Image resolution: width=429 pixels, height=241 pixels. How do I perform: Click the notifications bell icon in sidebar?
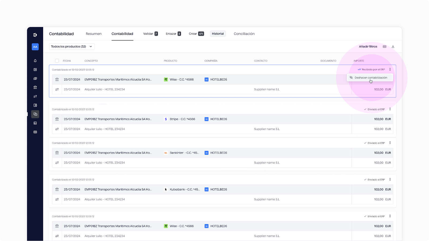(35, 61)
